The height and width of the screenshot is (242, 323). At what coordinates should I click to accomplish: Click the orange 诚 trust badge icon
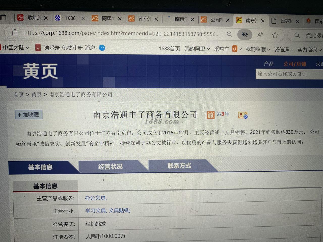pyautogui.click(x=210, y=115)
